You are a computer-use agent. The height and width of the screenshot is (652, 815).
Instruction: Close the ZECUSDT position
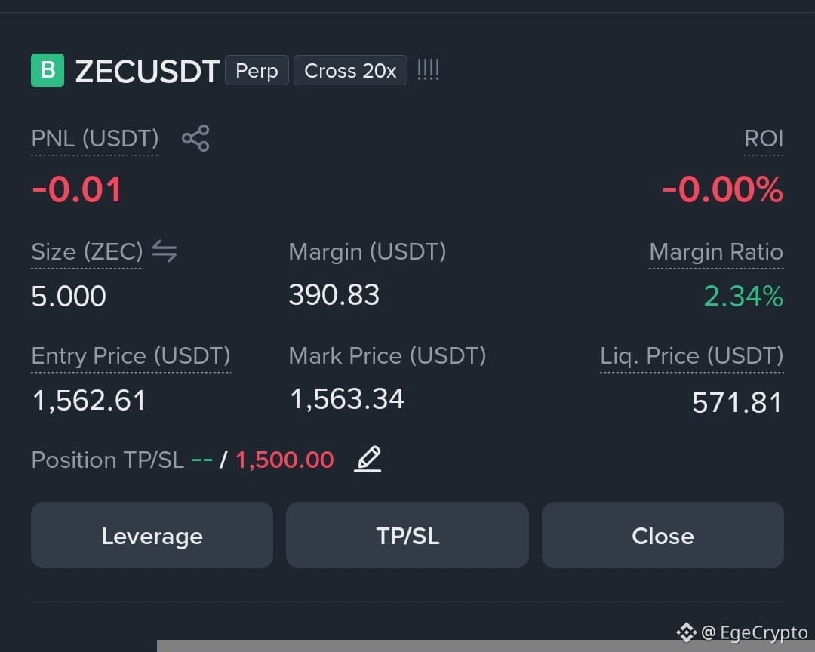(663, 535)
